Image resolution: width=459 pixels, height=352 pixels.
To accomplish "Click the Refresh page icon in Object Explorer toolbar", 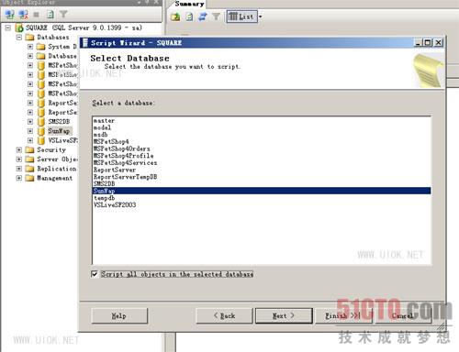I will 50,14.
